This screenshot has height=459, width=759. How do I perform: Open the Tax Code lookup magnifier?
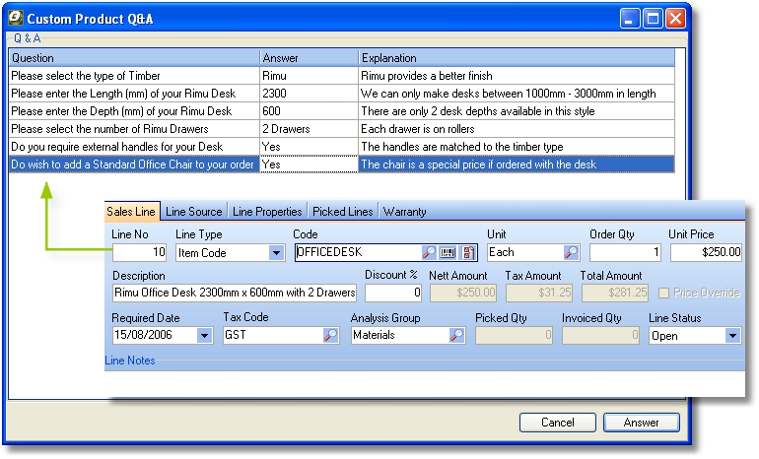pos(330,335)
